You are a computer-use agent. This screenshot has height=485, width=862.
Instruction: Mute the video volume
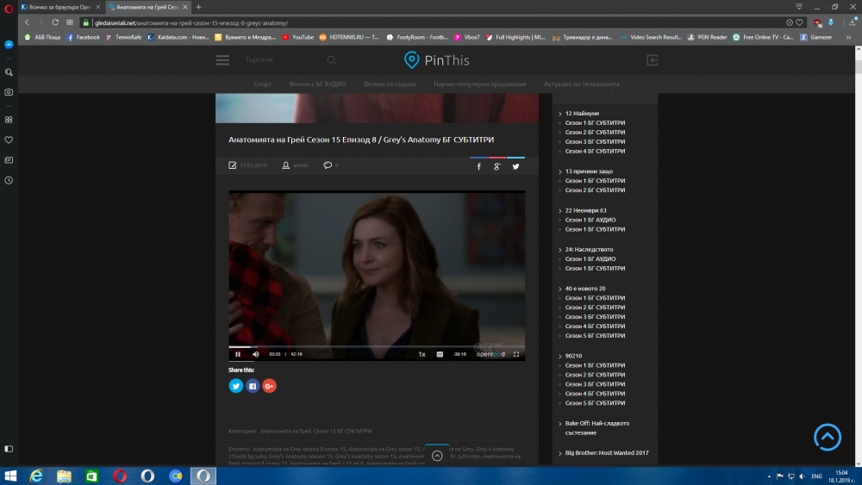[x=256, y=354]
